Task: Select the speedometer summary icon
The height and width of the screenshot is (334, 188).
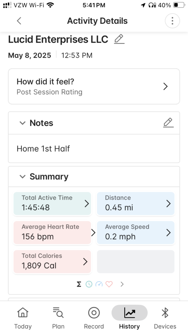Action: pos(99,284)
